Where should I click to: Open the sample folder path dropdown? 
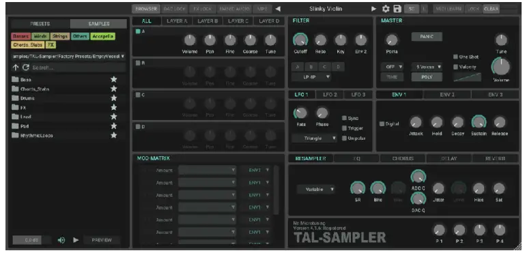pyautogui.click(x=68, y=56)
